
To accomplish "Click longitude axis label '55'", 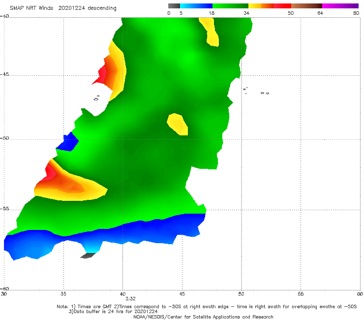I will point(301,294).
